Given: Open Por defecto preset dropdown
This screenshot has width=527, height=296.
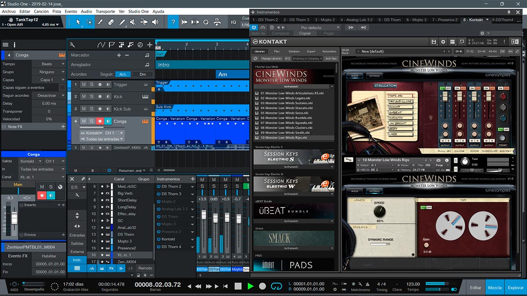Looking at the screenshot, I should point(314,28).
